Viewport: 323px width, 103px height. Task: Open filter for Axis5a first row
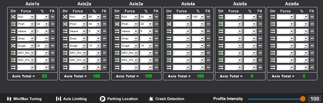(x=260, y=17)
